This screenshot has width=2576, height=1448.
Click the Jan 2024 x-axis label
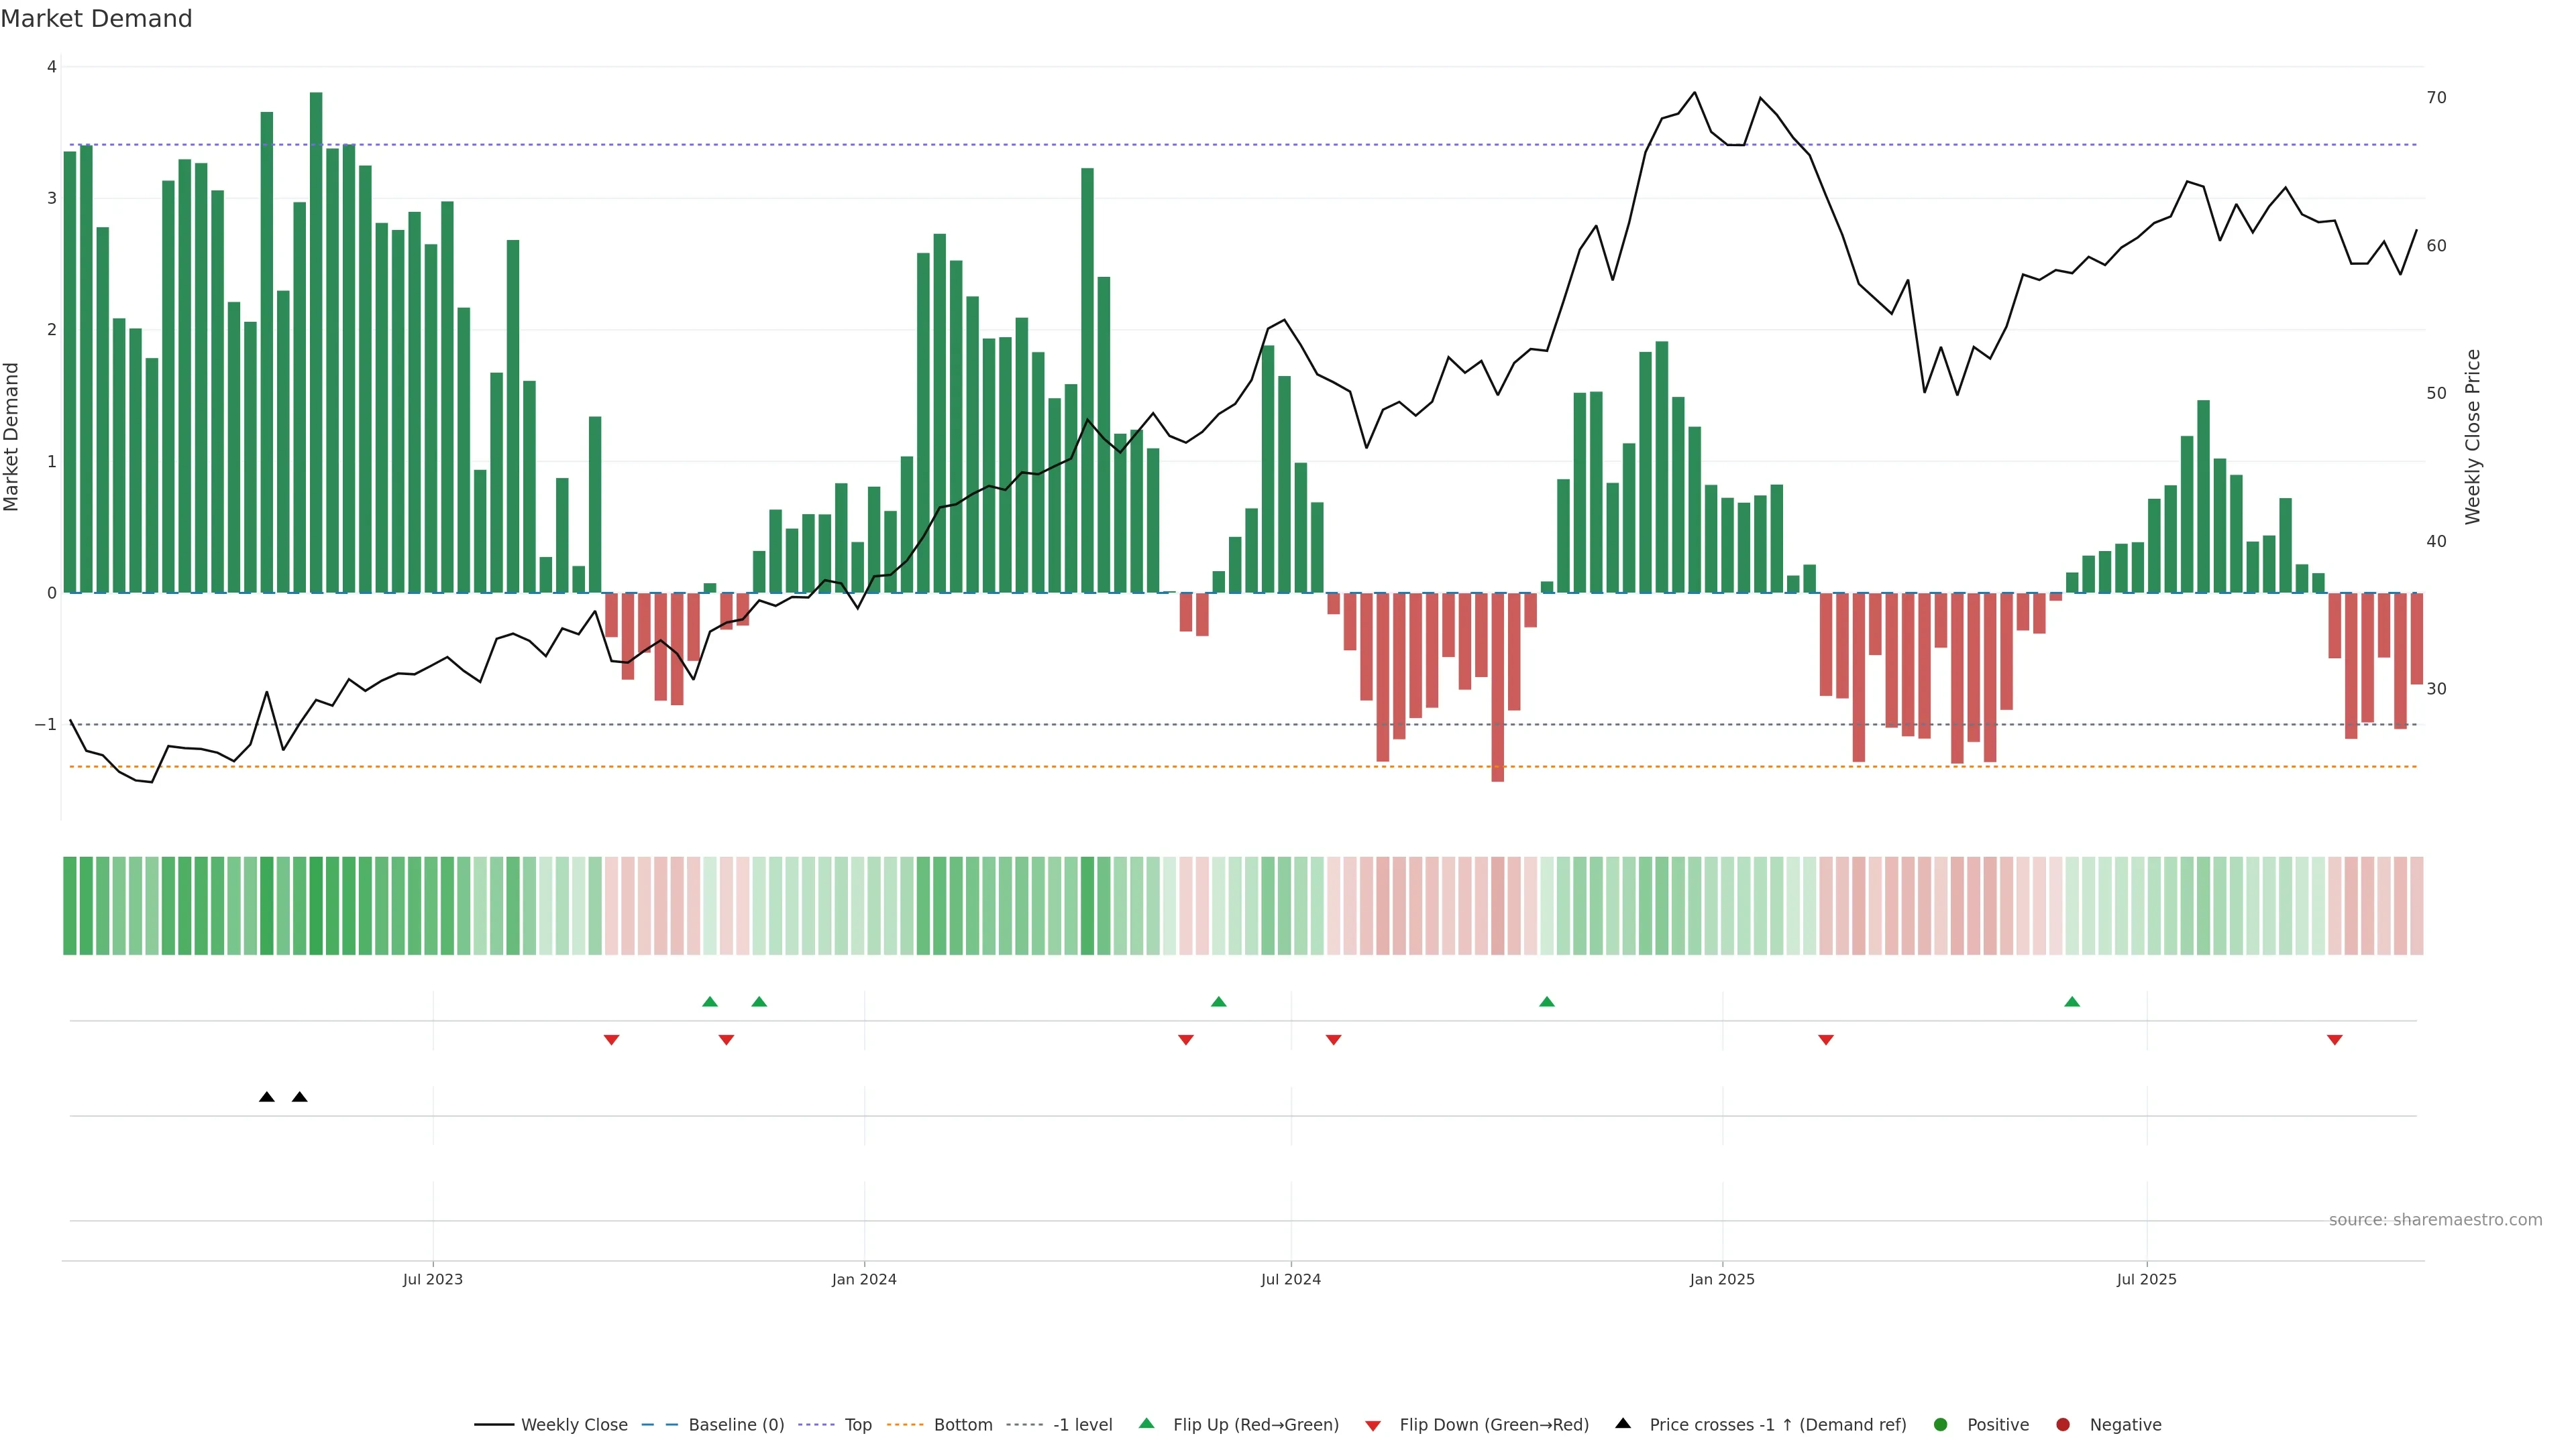pyautogui.click(x=864, y=1279)
